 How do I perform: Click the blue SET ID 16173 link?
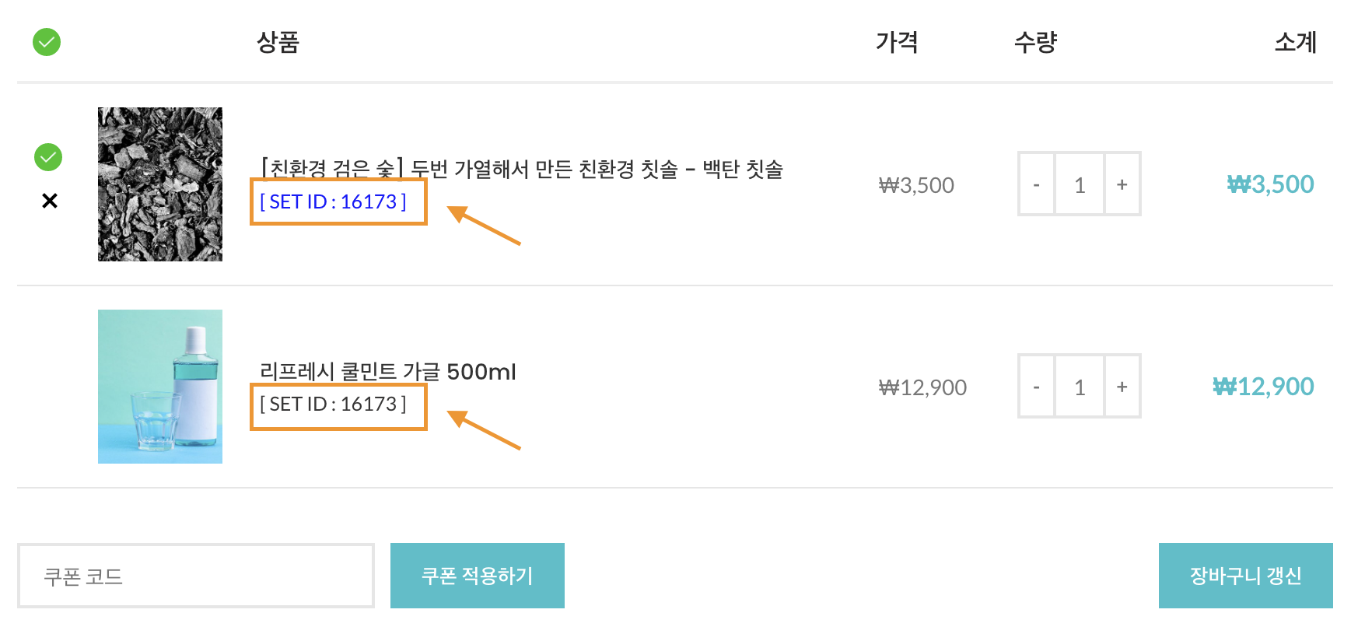point(333,202)
